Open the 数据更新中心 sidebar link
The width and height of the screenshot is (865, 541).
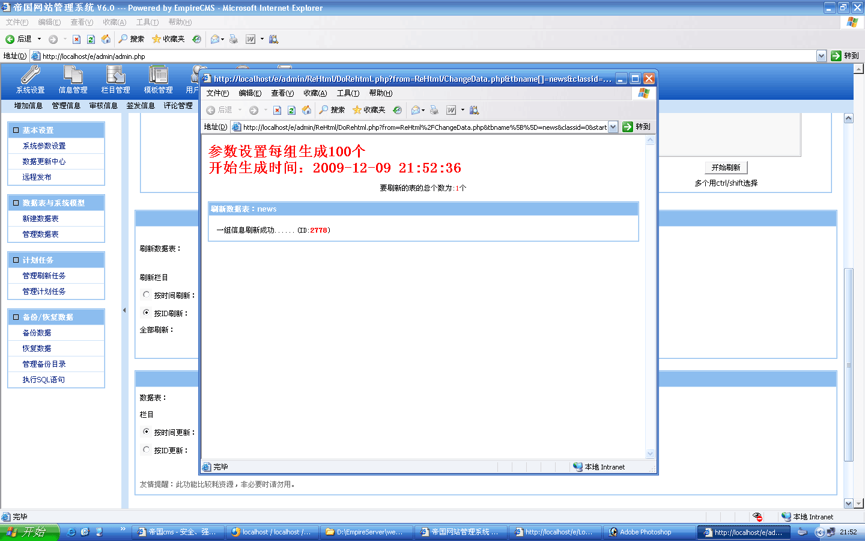coord(44,162)
